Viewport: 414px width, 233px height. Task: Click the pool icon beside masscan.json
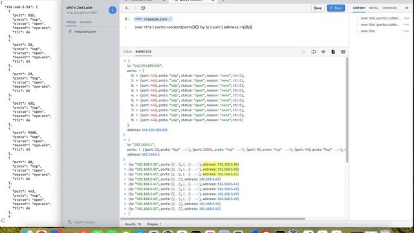pos(71,32)
